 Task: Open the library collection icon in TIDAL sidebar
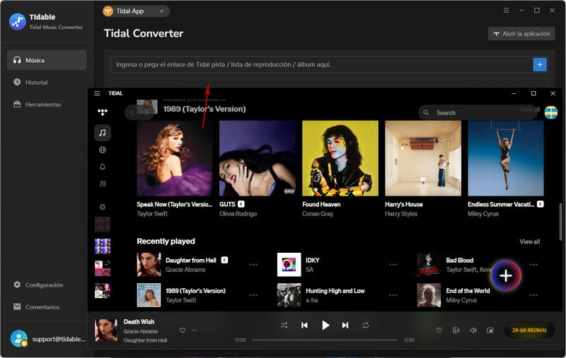(103, 184)
